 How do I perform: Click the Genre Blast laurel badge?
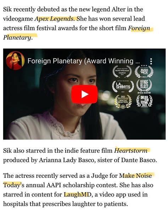point(144,86)
